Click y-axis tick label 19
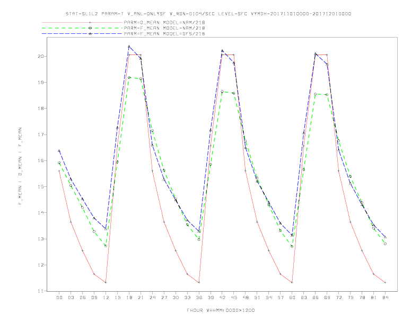Viewport: 420px width, 324px height. [41, 83]
